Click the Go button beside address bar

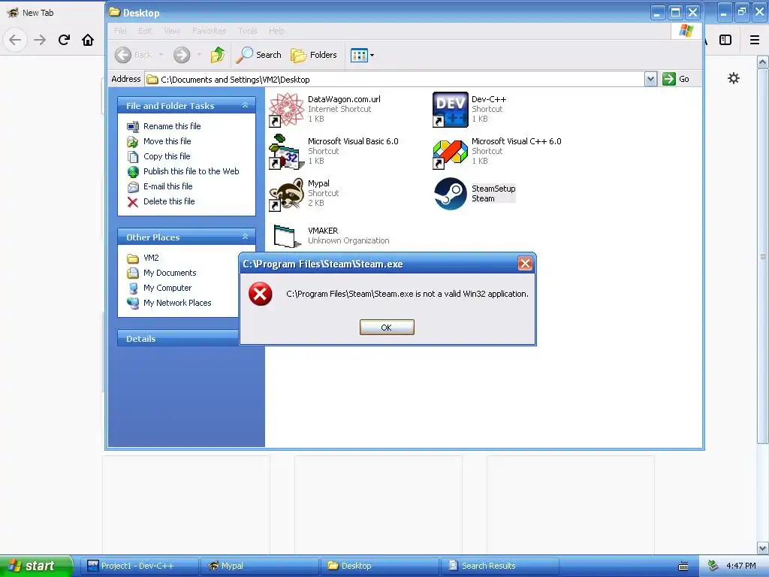coord(676,79)
